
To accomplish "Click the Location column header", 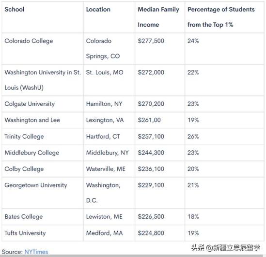I will 98,9.
